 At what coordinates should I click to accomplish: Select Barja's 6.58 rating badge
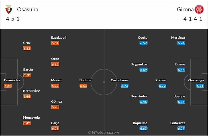(x=55, y=129)
